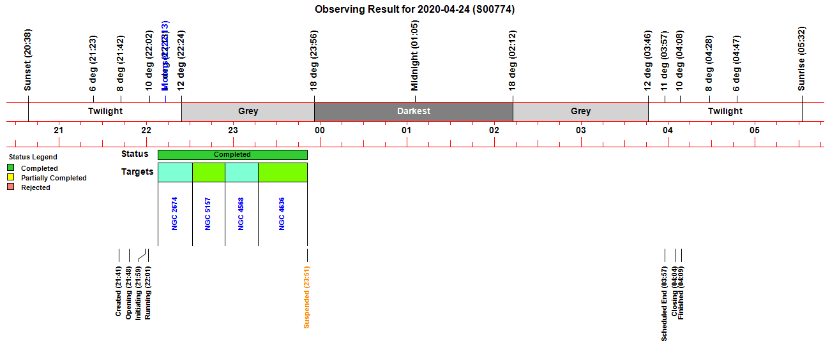
Task: Click the Rejected legend text
Action: (x=36, y=187)
